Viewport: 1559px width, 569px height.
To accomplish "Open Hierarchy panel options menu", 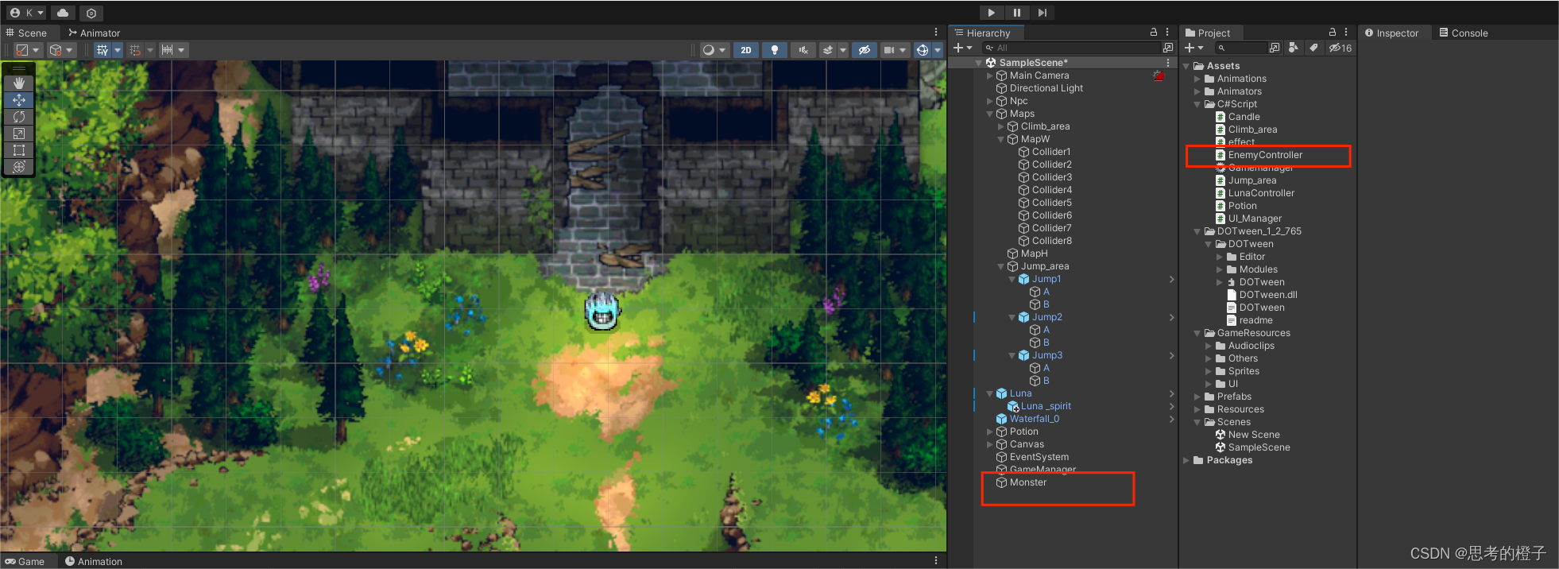I will point(1167,33).
